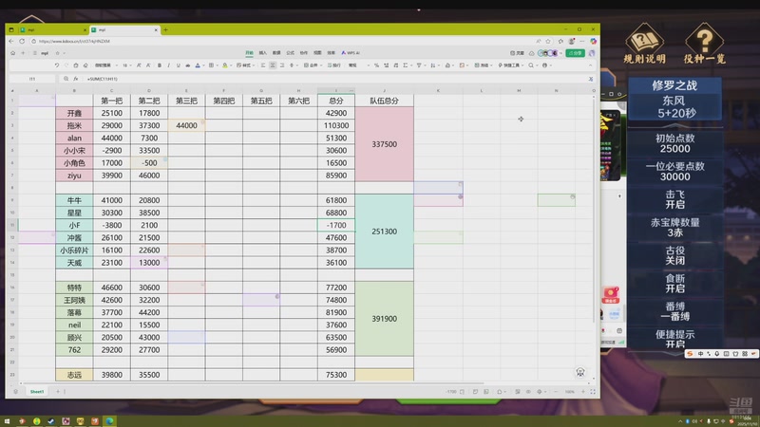
Task: Open the WPS AI tab
Action: click(351, 53)
